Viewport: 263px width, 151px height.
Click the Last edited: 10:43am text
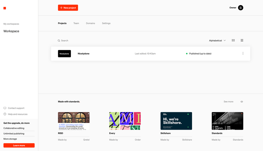pyautogui.click(x=145, y=54)
